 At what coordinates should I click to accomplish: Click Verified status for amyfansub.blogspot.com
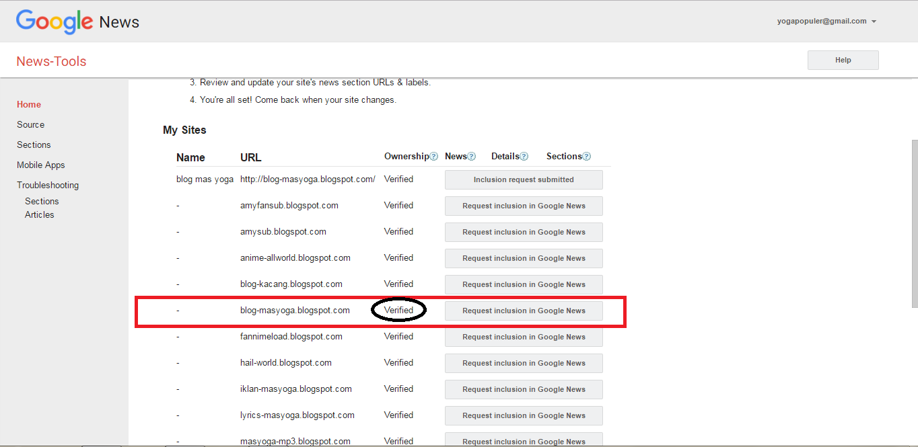[398, 205]
